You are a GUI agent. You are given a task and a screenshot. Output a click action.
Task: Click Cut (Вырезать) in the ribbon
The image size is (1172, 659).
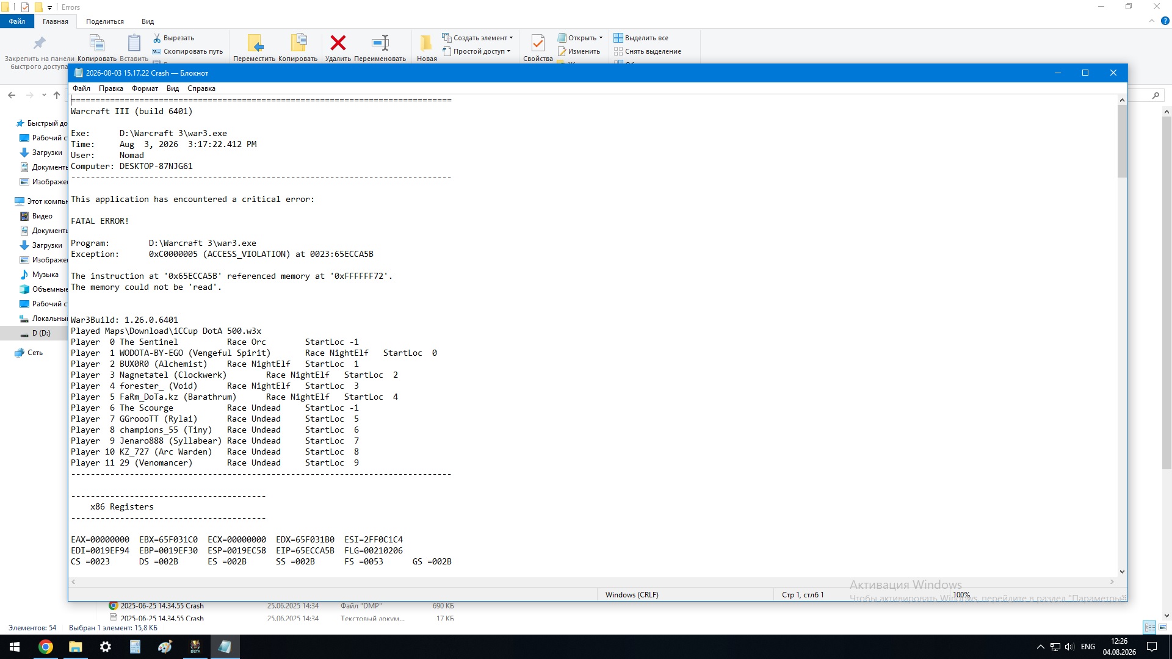click(173, 38)
